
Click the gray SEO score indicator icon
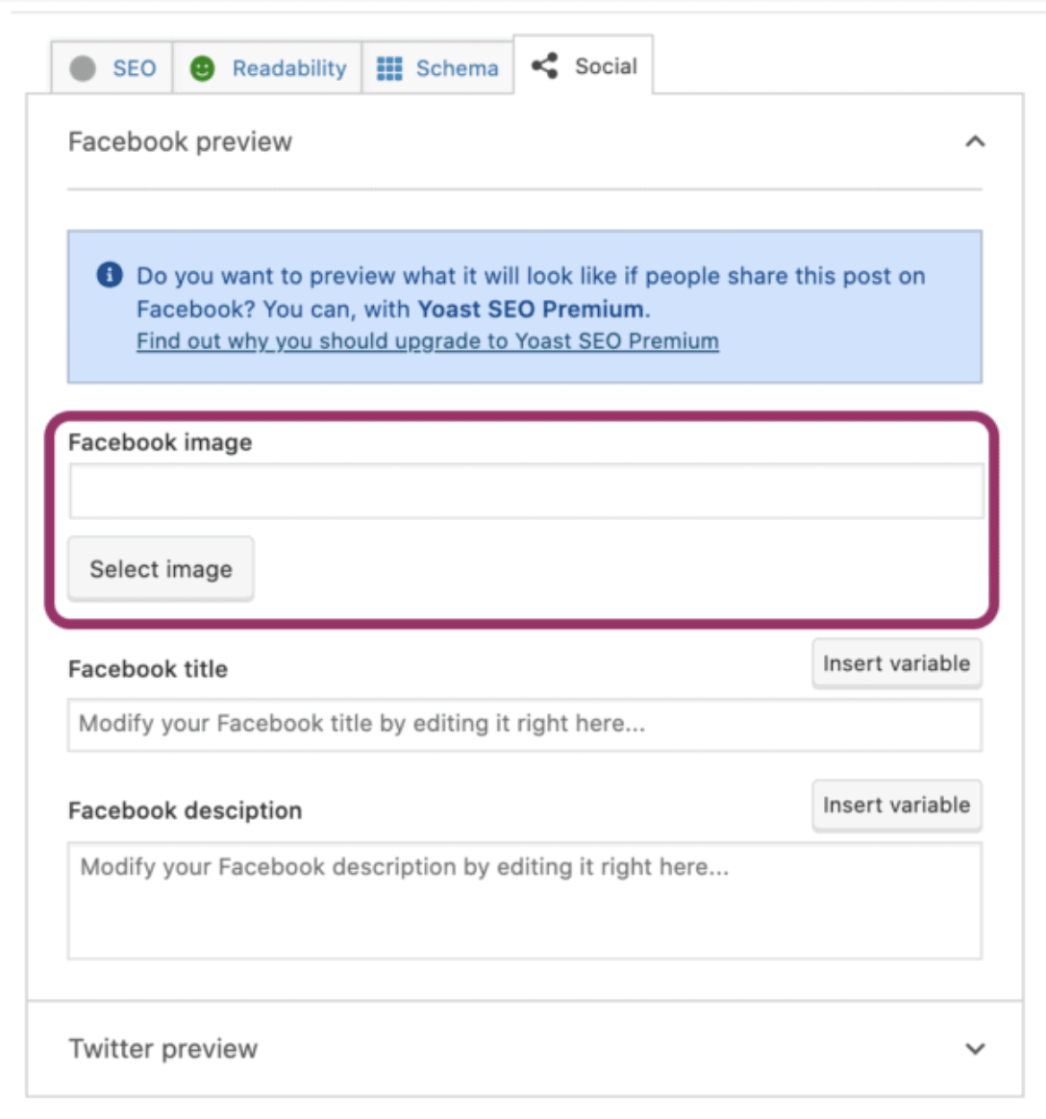point(83,68)
